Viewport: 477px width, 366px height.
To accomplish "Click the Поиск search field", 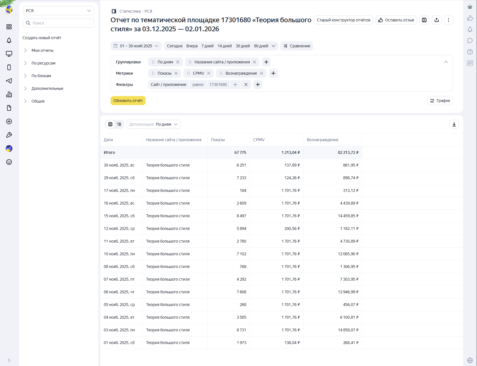I will pos(59,23).
